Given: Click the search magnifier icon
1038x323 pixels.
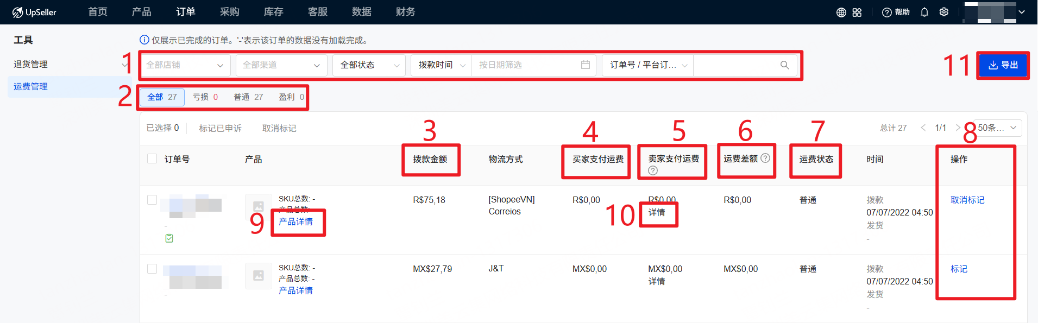Looking at the screenshot, I should 784,65.
